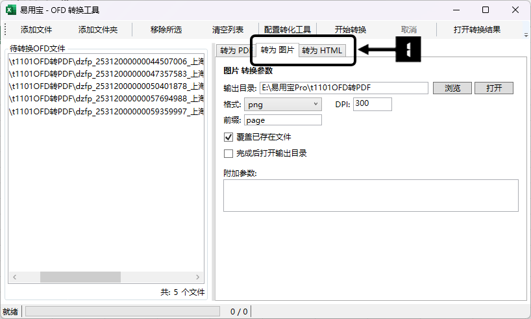
Task: Click the 添加文件 toolbar button
Action: (36, 30)
